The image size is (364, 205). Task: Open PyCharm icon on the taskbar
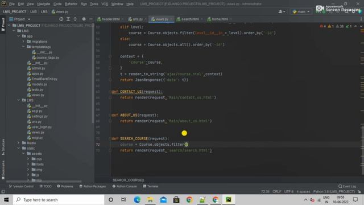click(229, 200)
